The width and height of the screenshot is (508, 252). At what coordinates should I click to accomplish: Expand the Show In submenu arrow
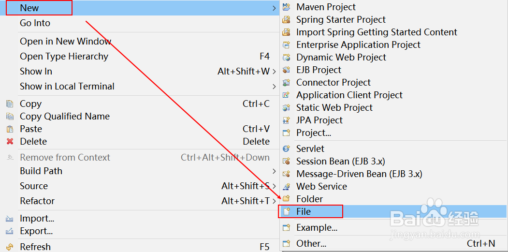(274, 72)
